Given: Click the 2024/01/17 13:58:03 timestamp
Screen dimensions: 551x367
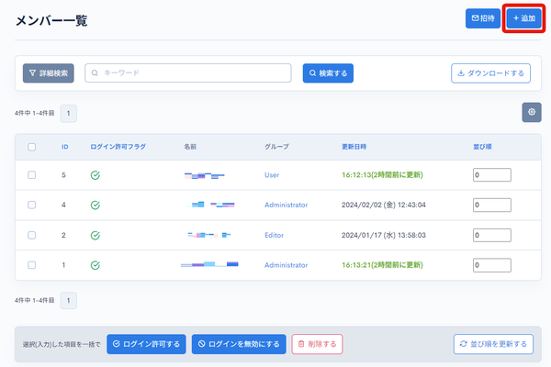Looking at the screenshot, I should (x=384, y=235).
